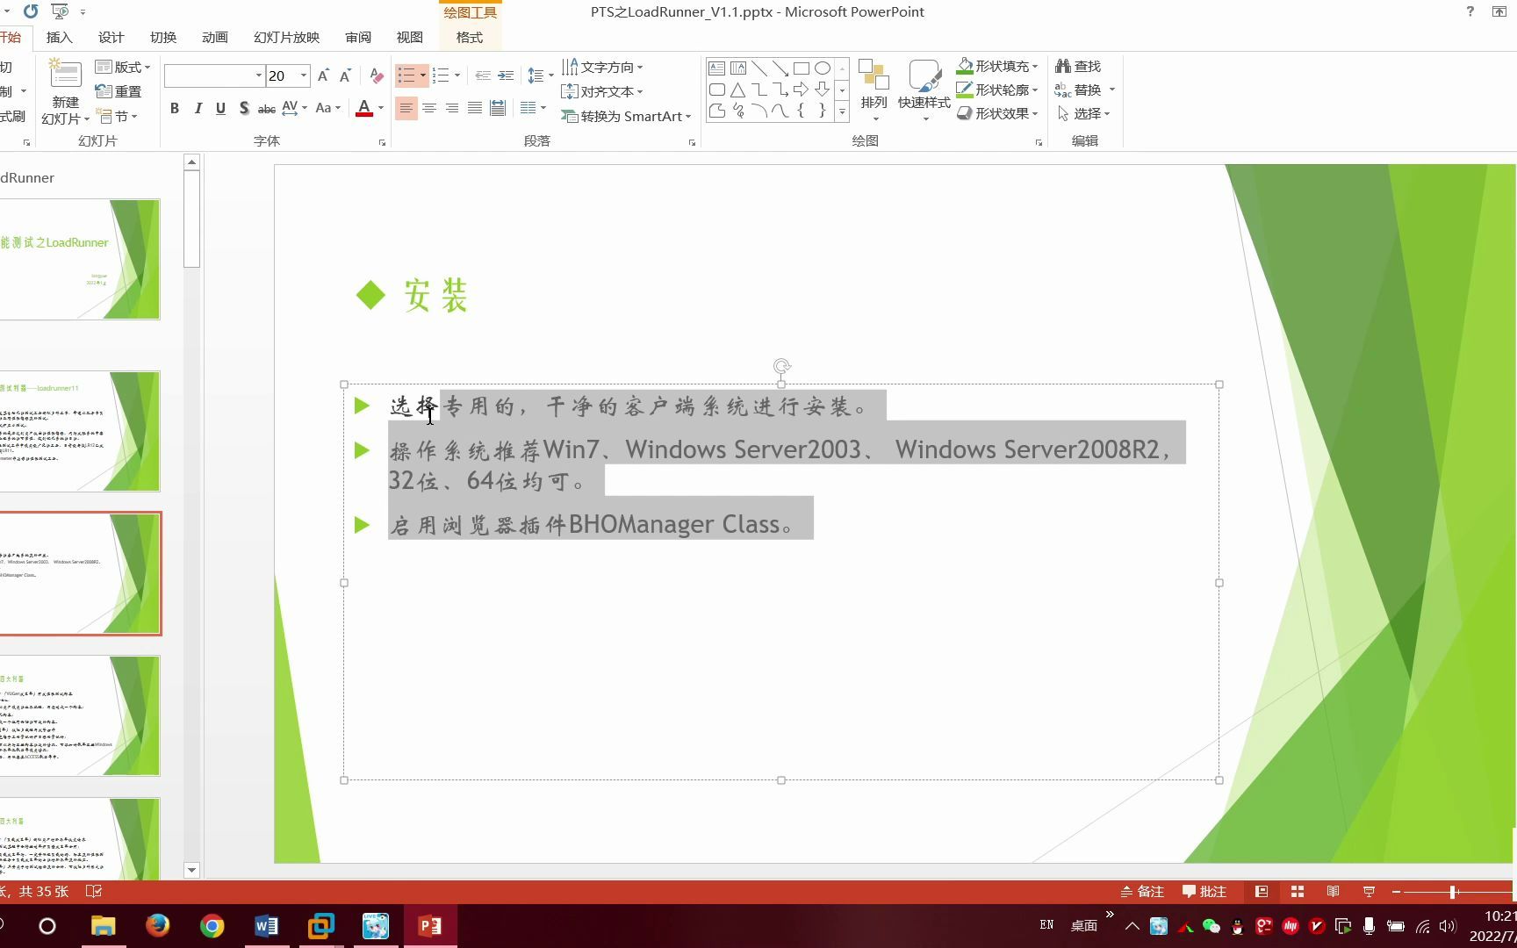
Task: Open the Drawing Tools Format tab
Action: point(470,38)
